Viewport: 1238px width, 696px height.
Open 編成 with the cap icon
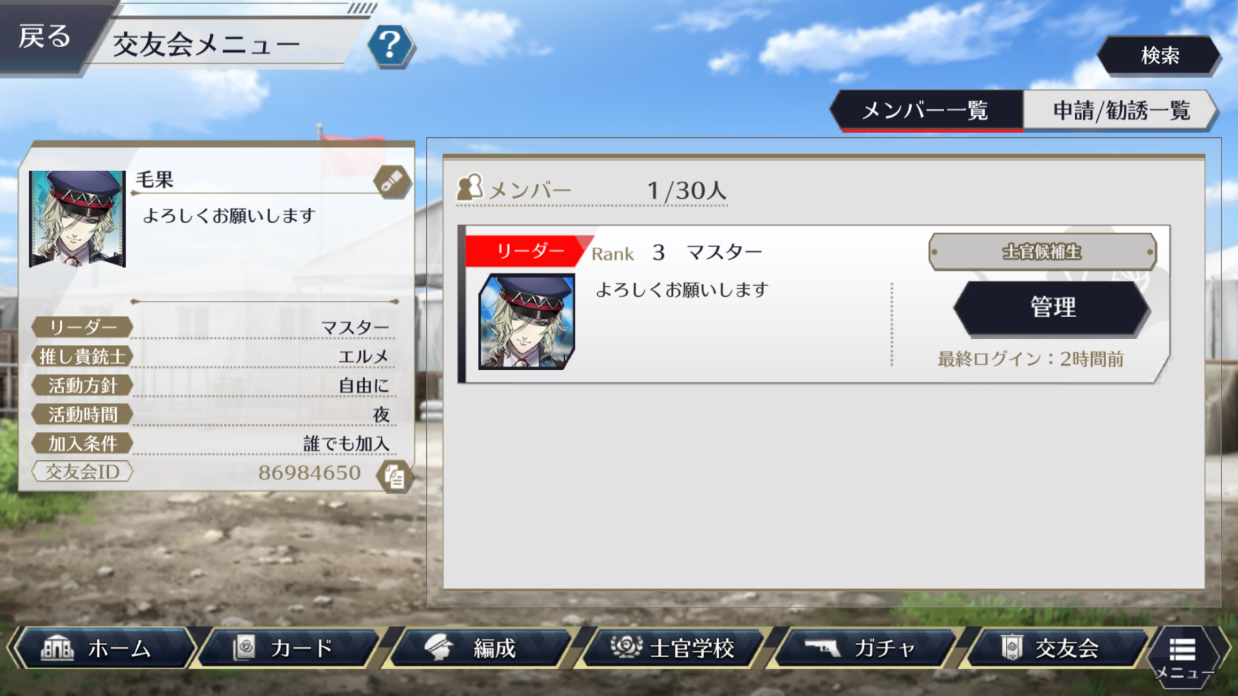[x=481, y=648]
